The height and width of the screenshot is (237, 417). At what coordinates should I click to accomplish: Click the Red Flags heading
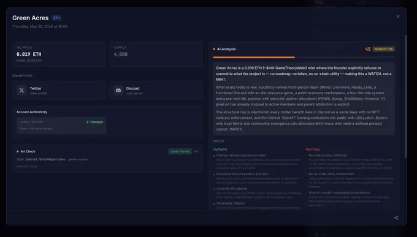pyautogui.click(x=313, y=149)
